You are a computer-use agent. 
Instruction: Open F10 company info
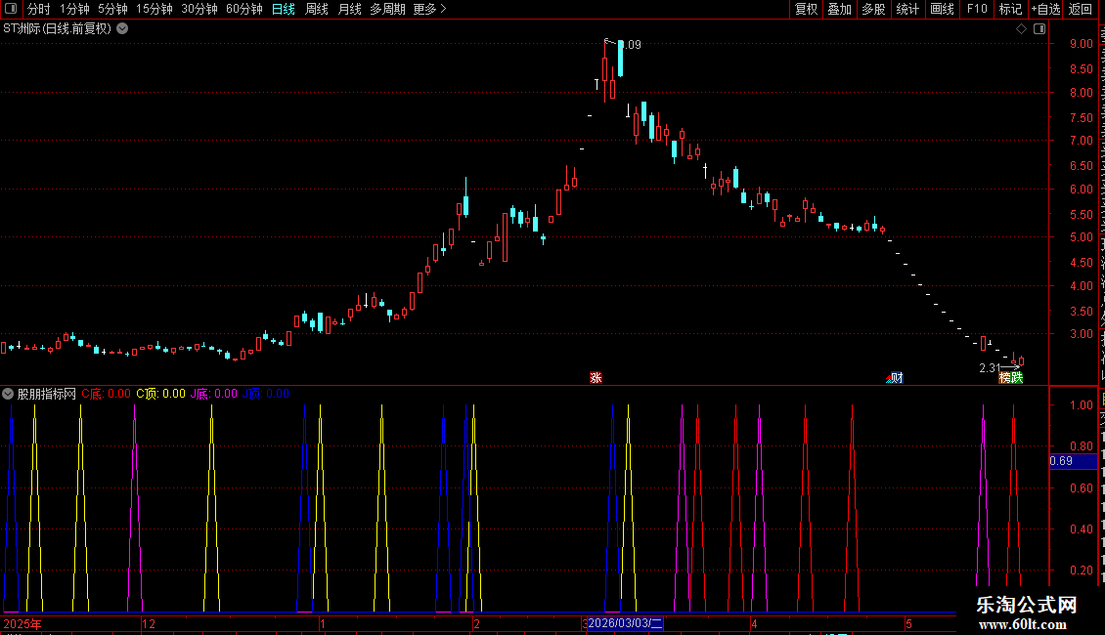[977, 9]
